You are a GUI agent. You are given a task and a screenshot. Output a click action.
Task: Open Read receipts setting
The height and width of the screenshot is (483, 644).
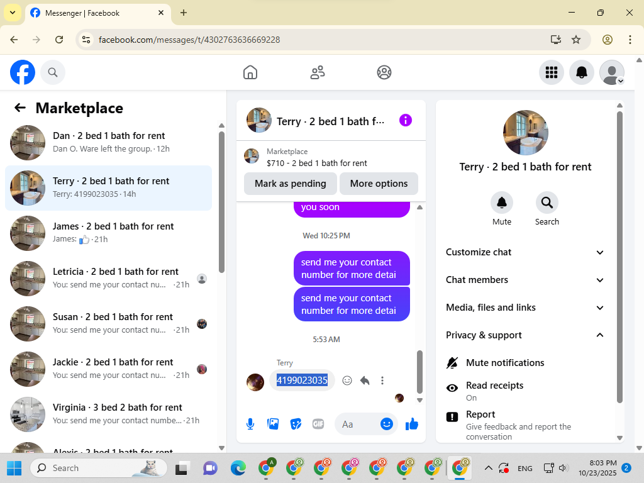525,391
